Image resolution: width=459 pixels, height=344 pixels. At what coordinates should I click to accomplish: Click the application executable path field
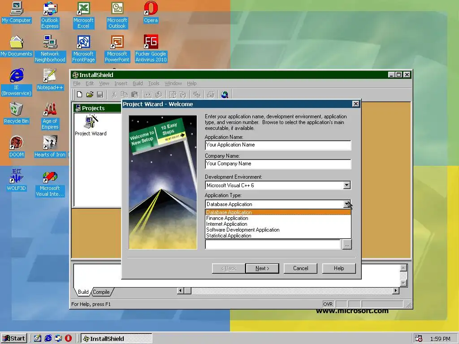273,245
